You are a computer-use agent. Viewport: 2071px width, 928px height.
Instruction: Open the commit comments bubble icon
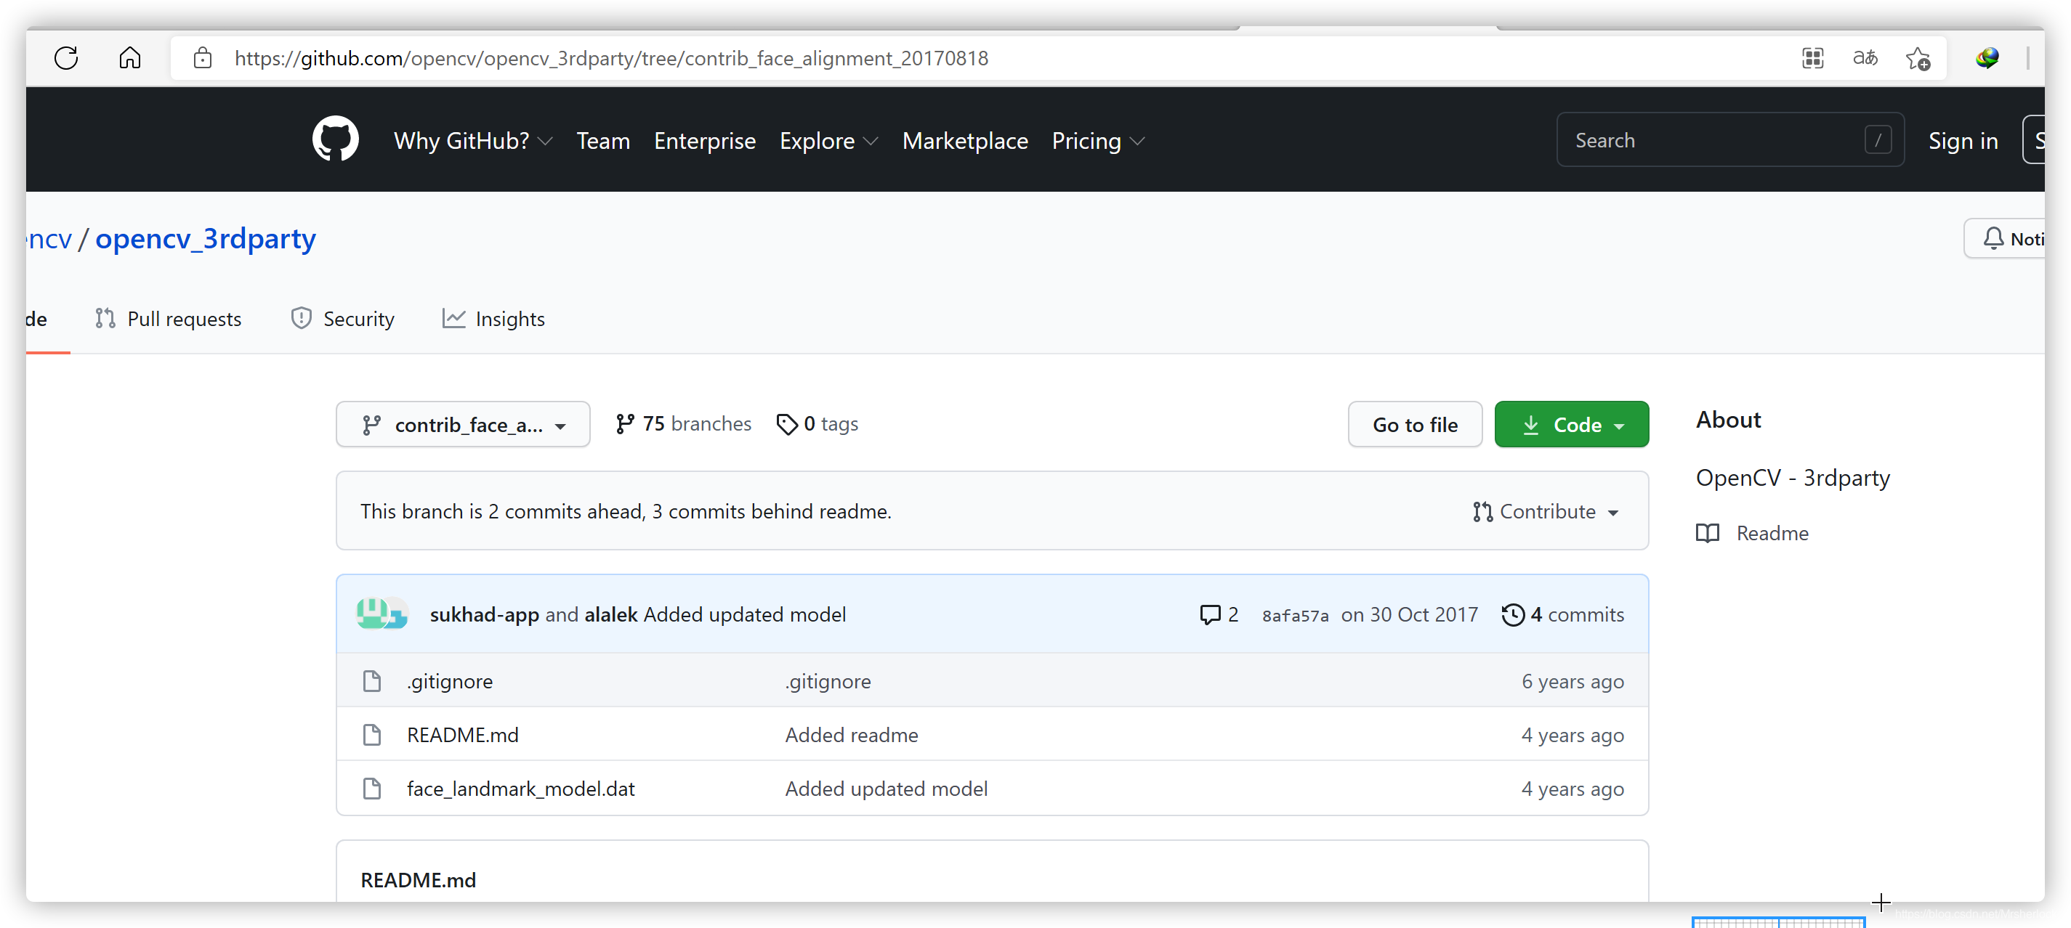[1209, 614]
